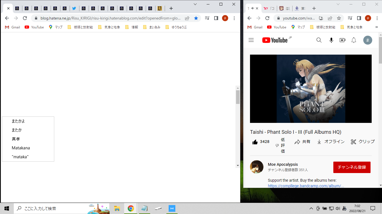Expand the ゆうちゅうぶ bookmark folder
Screen dimensions: 382x214
(x=176, y=27)
